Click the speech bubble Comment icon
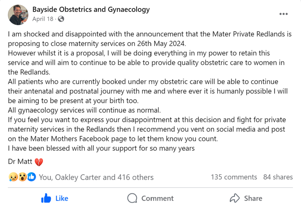The height and width of the screenshot is (208, 301). (x=132, y=198)
